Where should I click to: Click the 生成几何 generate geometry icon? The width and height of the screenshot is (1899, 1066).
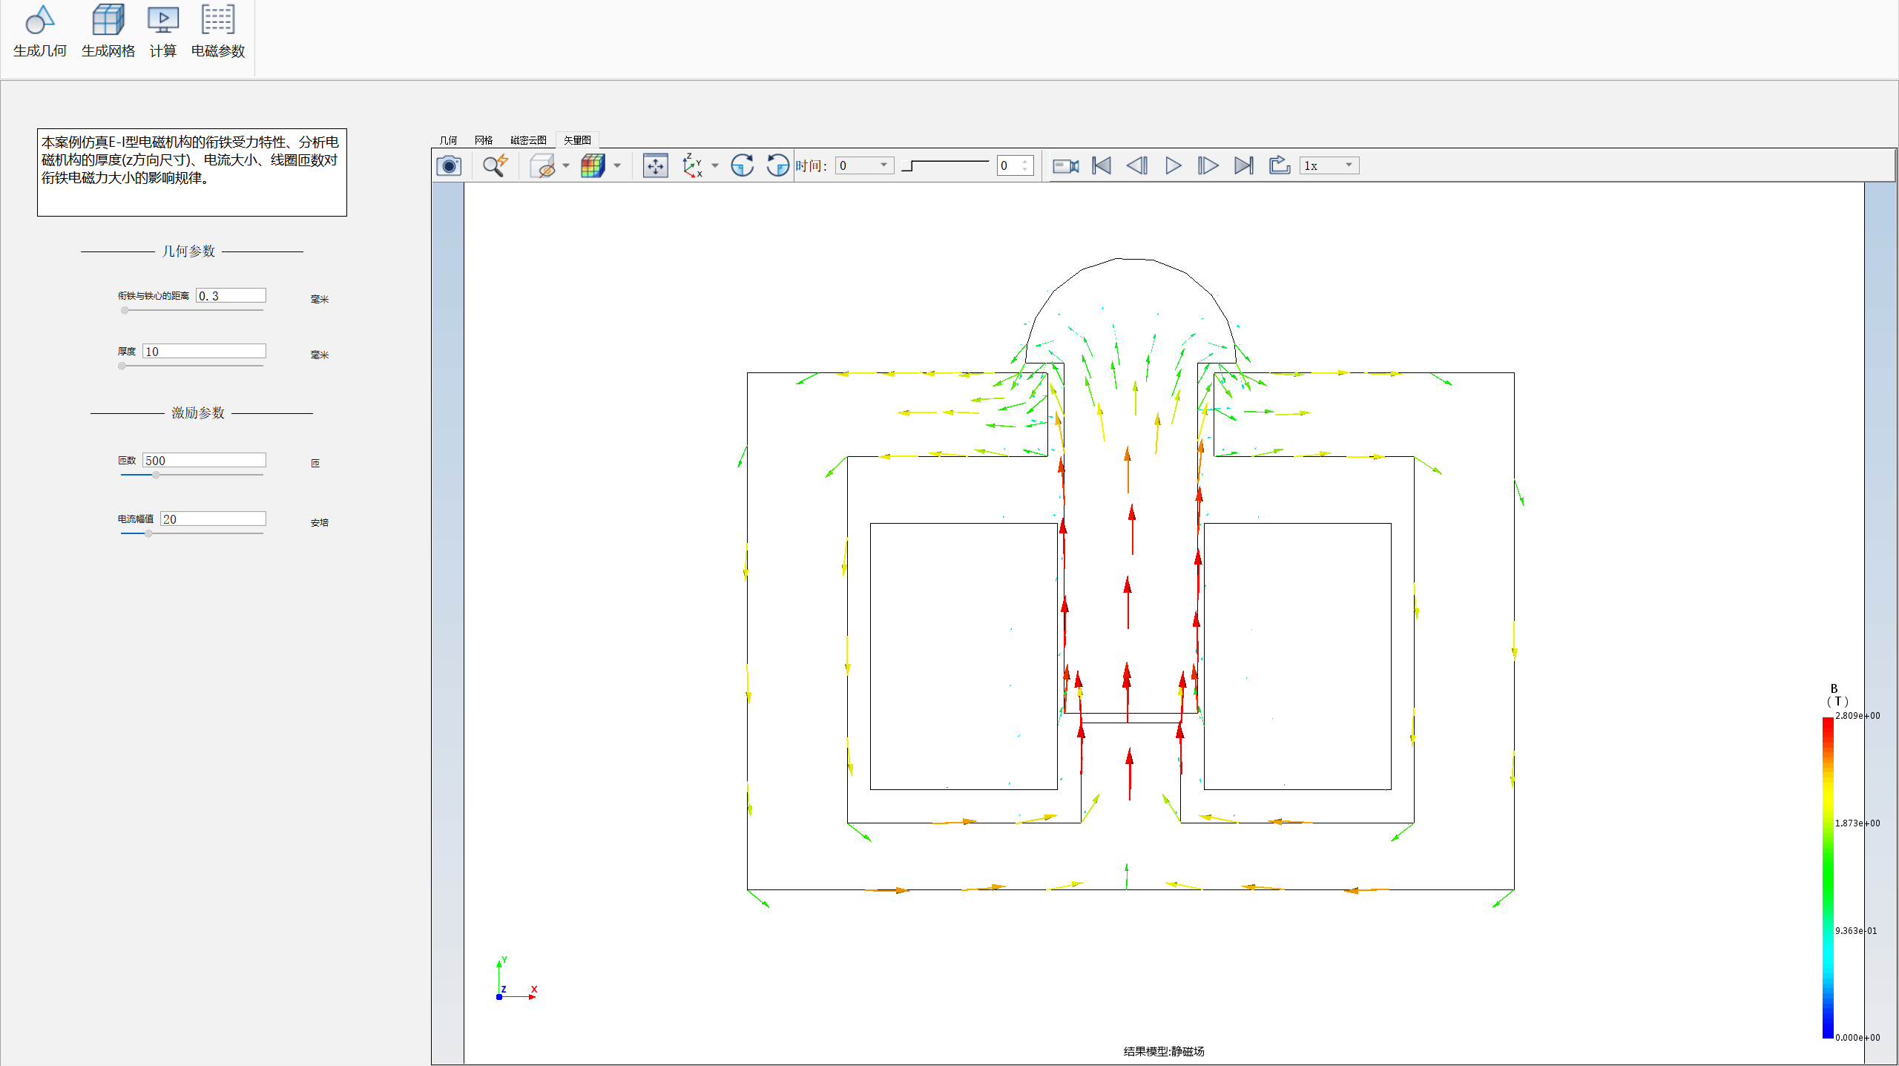pyautogui.click(x=40, y=31)
